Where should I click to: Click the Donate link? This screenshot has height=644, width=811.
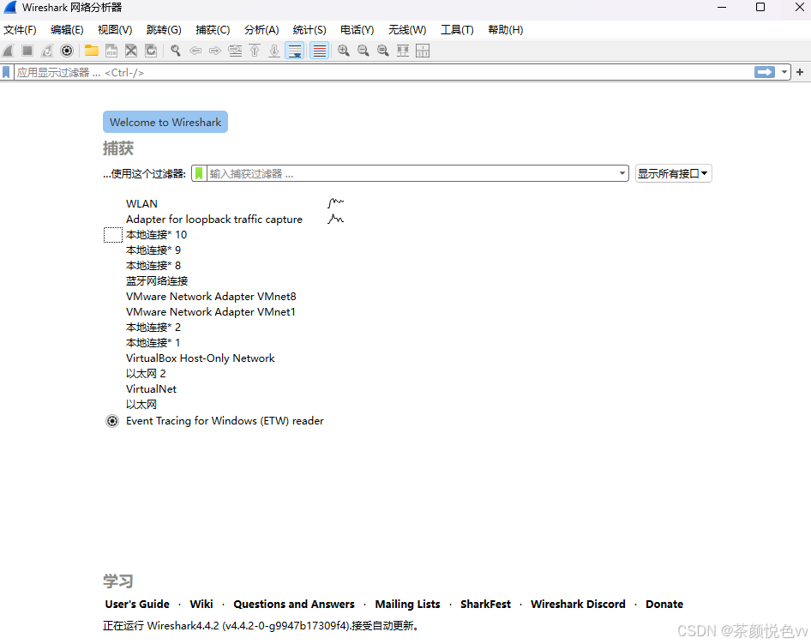664,605
